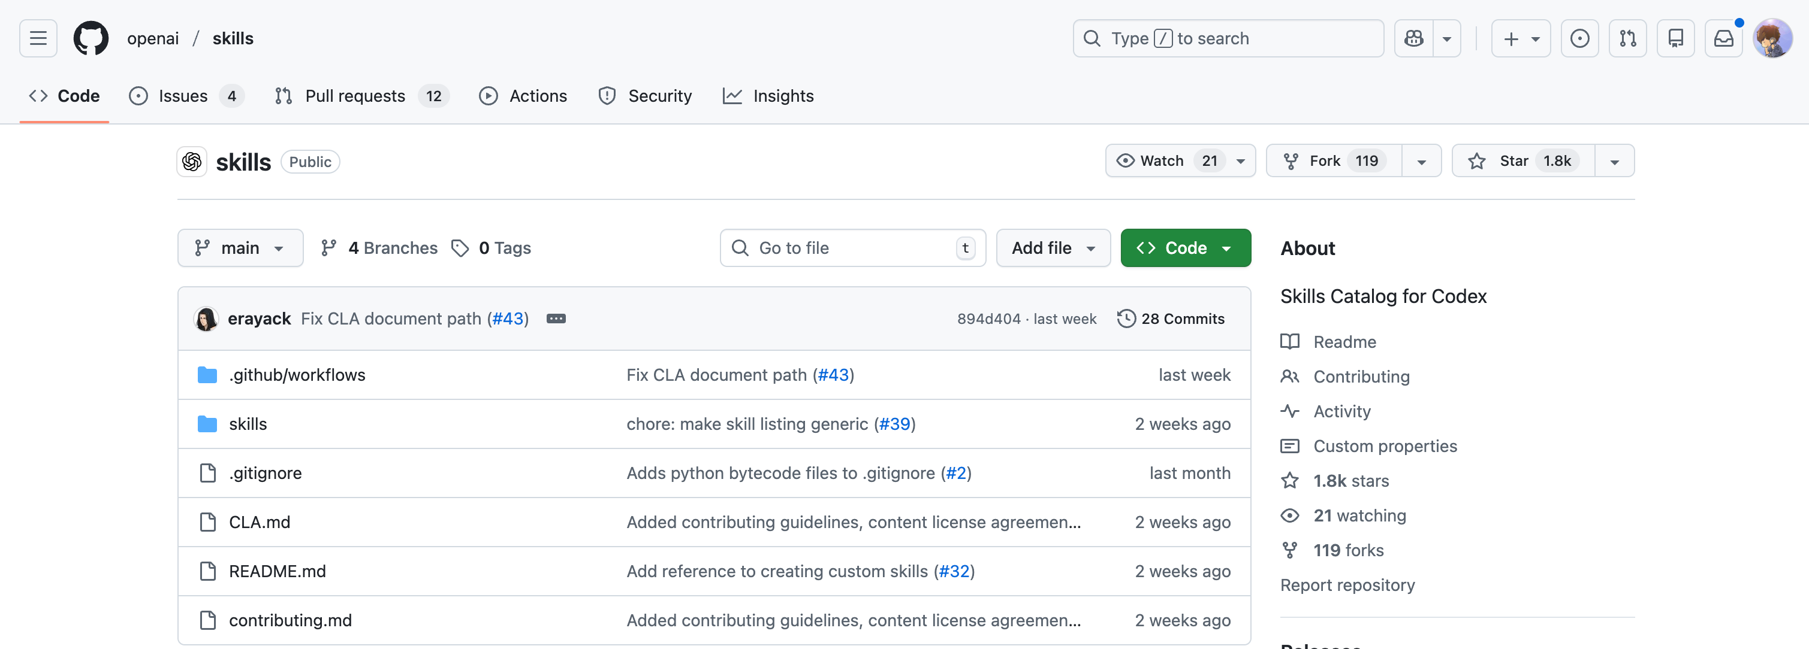
Task: Open the main branch dropdown
Action: [x=240, y=248]
